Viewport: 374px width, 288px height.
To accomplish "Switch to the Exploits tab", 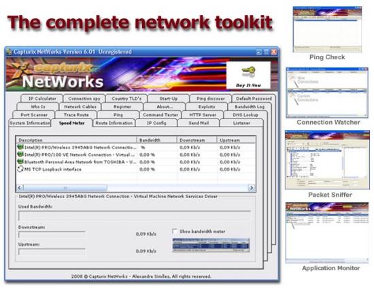I will pos(207,106).
